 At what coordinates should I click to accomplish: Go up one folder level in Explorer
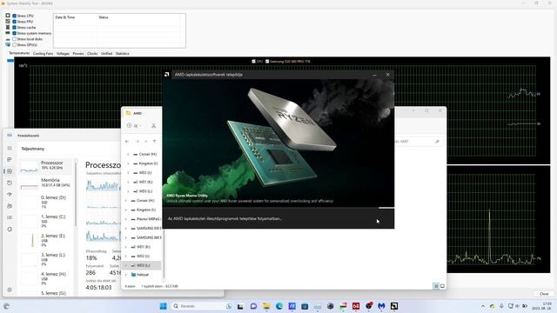[x=155, y=141]
